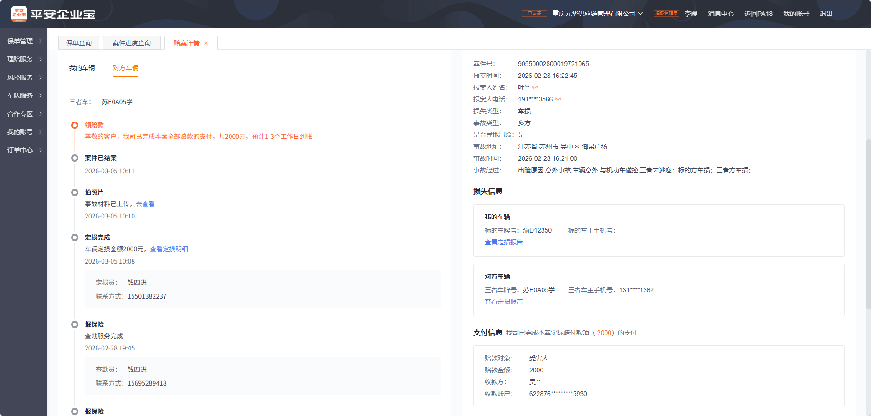Open the 案件进度查询 tab

point(132,43)
